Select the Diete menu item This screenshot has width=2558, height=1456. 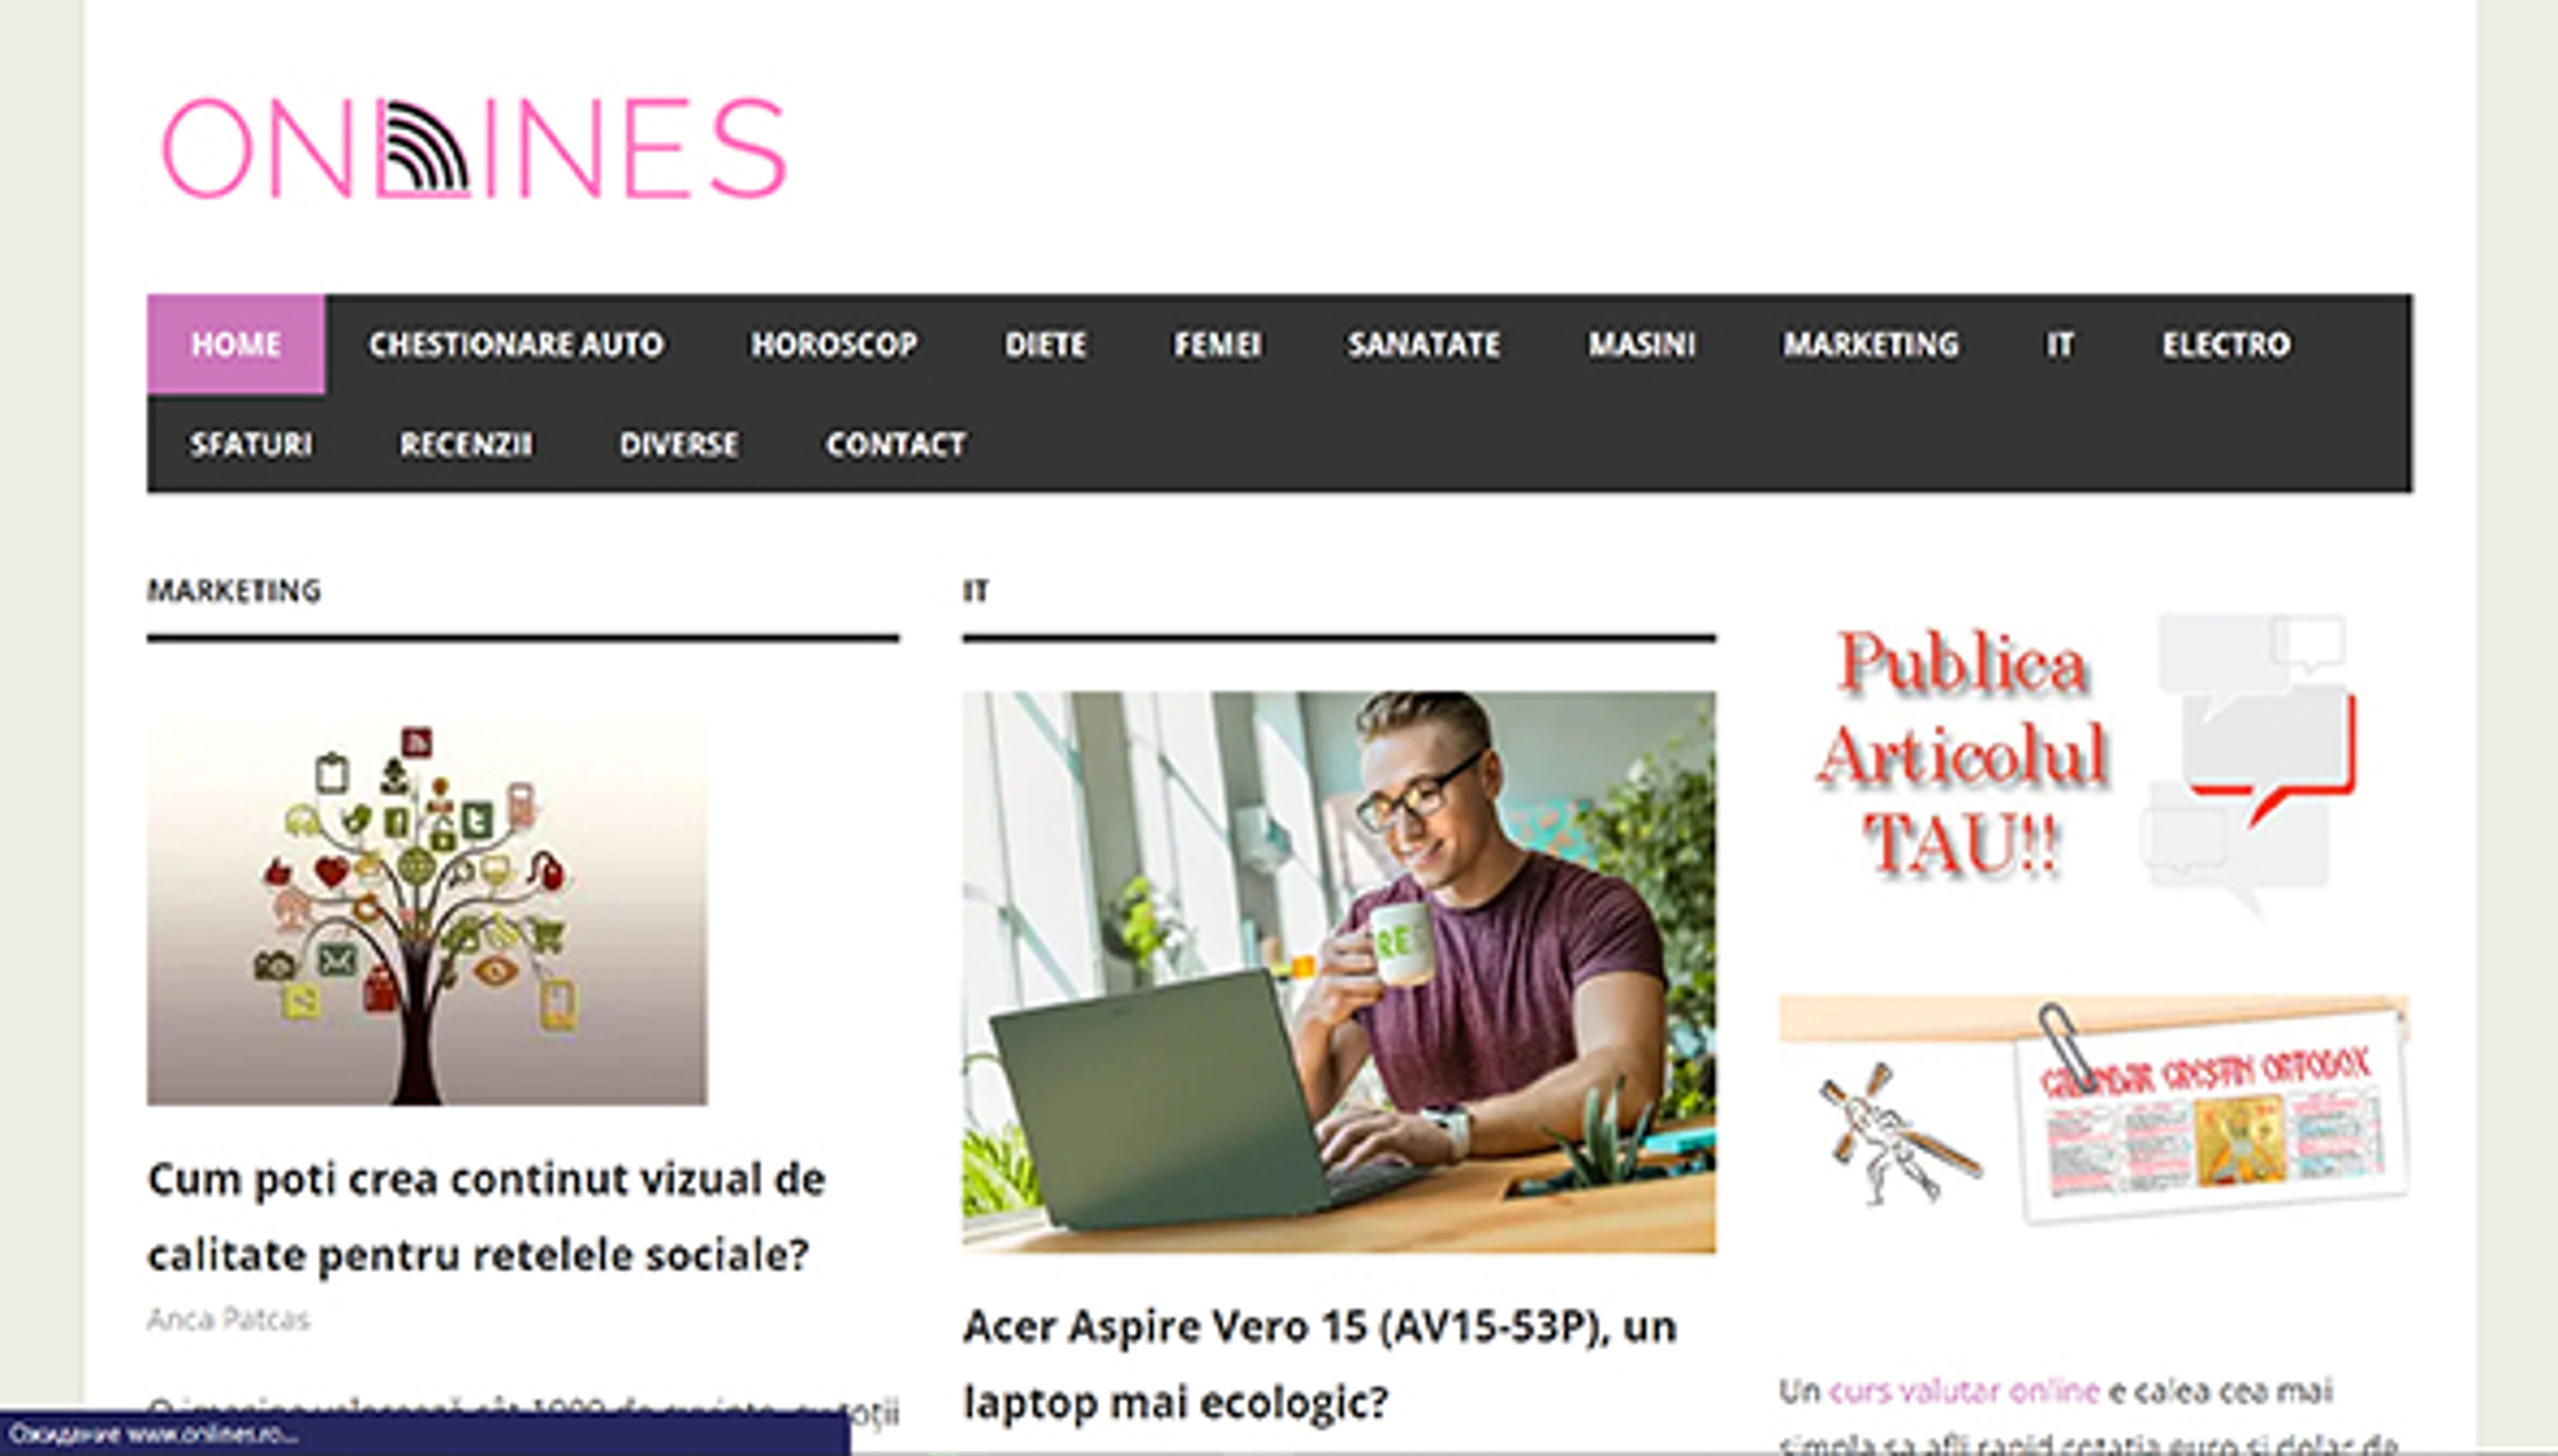1045,344
